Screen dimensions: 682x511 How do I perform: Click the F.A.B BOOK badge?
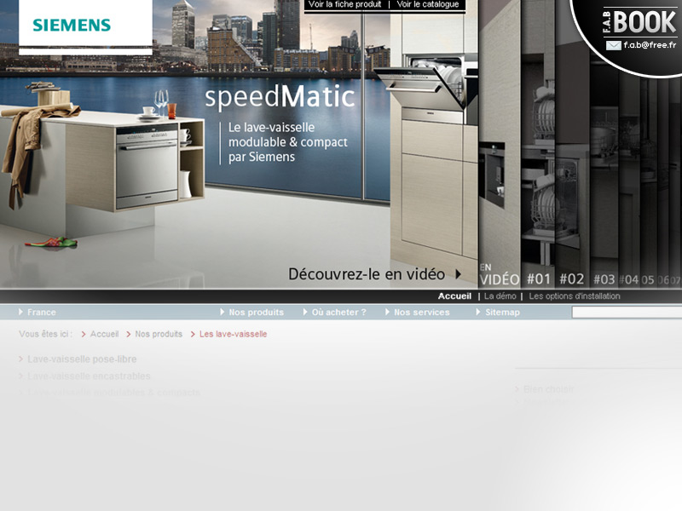pos(639,22)
